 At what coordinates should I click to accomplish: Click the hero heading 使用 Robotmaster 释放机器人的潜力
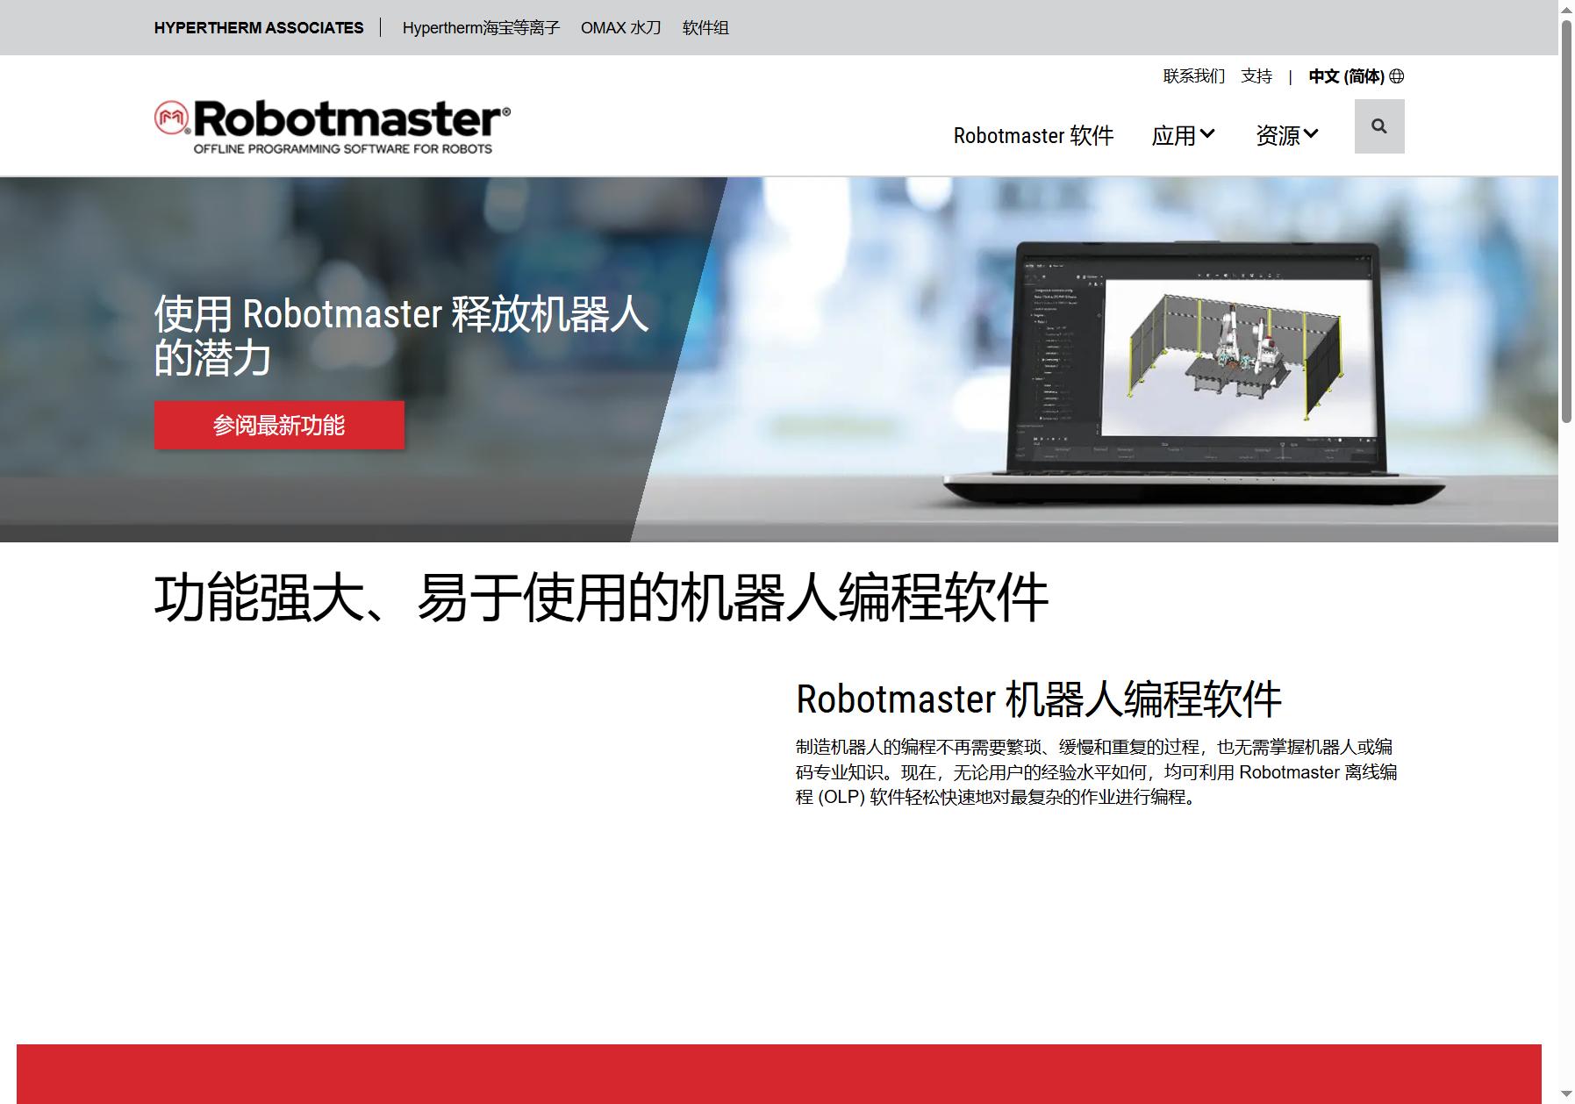pyautogui.click(x=401, y=336)
